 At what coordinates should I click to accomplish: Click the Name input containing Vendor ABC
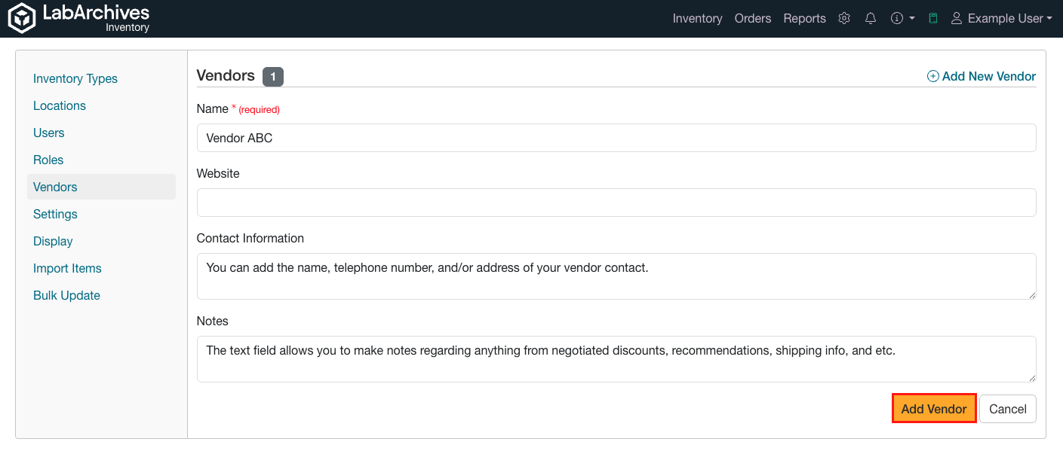(x=616, y=138)
